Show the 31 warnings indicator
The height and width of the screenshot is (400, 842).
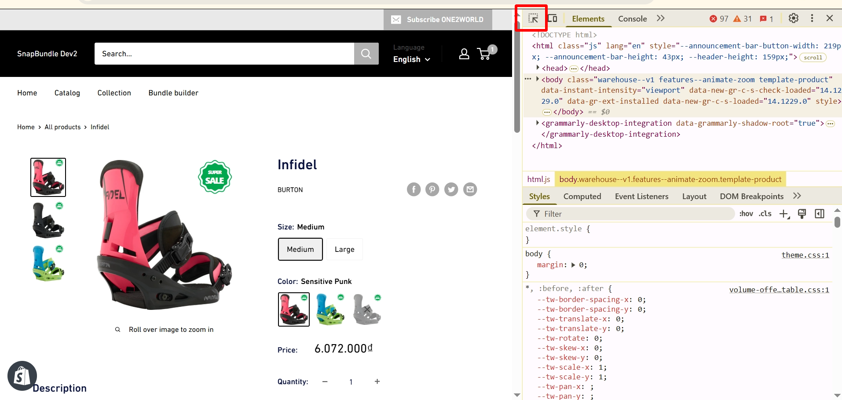point(743,19)
